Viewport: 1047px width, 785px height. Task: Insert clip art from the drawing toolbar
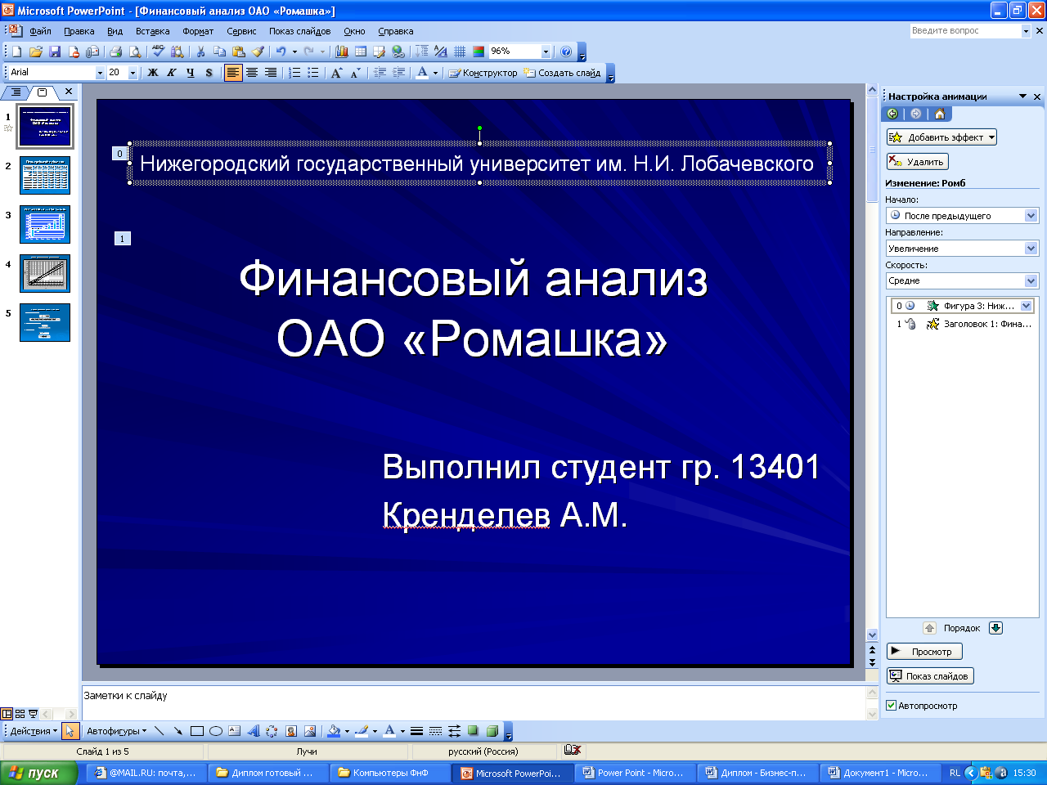[x=290, y=731]
